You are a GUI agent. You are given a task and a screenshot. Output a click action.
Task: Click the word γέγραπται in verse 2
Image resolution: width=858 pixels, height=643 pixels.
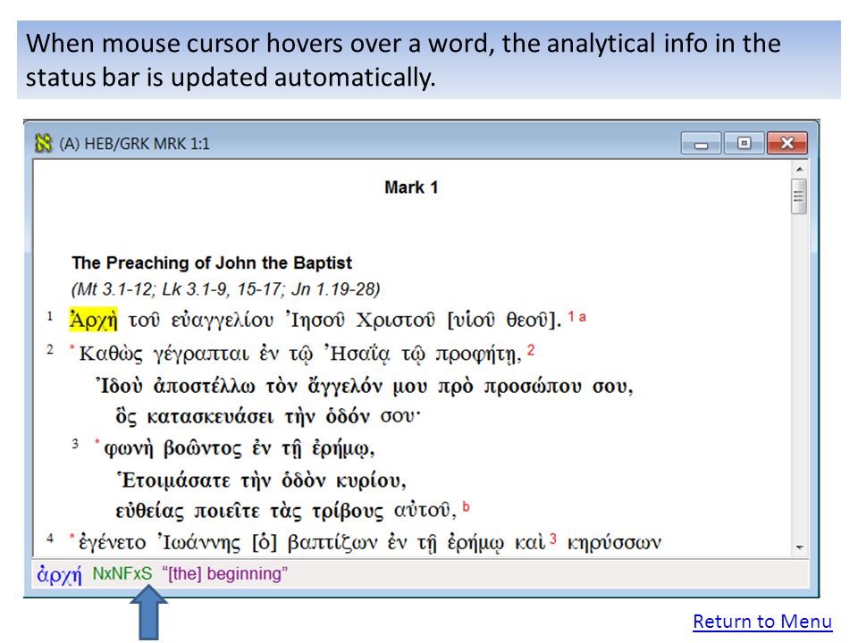coord(201,355)
